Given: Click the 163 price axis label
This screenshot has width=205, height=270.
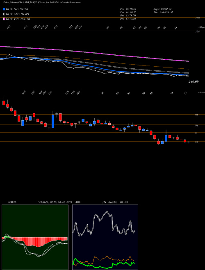Looking at the screenshot, I should point(198,18).
